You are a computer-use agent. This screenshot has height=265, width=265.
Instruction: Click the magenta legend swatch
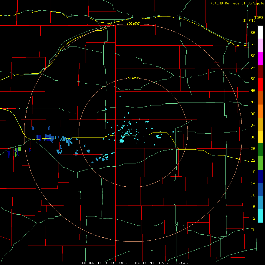pyautogui.click(x=260, y=59)
